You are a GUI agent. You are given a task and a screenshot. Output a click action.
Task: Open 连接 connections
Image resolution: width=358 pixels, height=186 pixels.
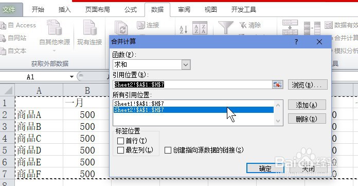(148, 25)
